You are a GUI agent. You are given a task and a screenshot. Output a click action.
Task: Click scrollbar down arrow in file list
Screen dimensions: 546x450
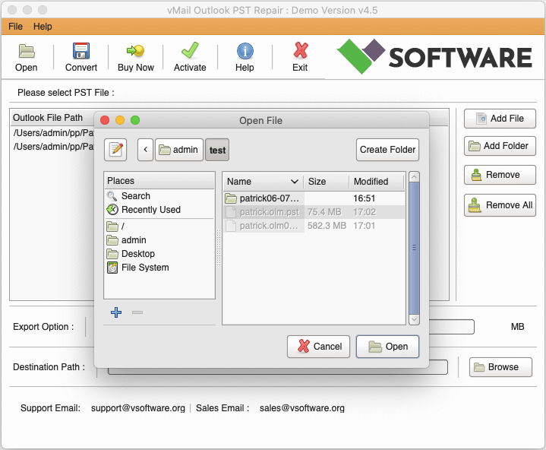pos(414,319)
